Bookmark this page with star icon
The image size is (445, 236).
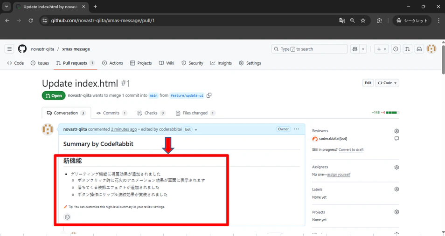(x=363, y=20)
